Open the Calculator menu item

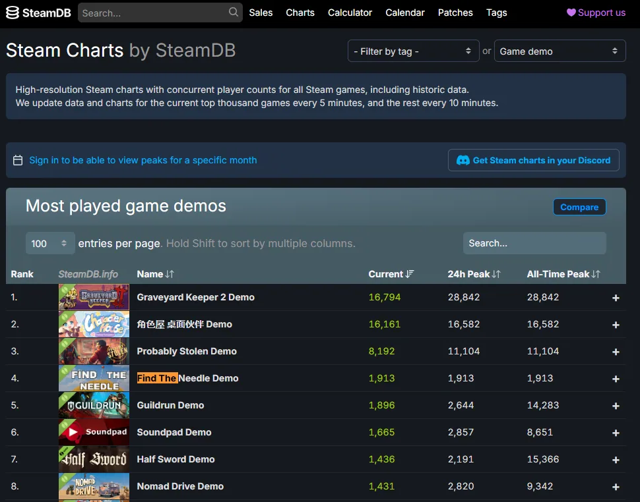tap(350, 13)
